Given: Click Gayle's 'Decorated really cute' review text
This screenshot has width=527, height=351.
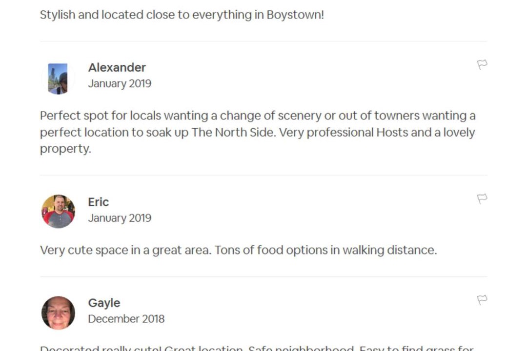Looking at the screenshot, I should 257,348.
